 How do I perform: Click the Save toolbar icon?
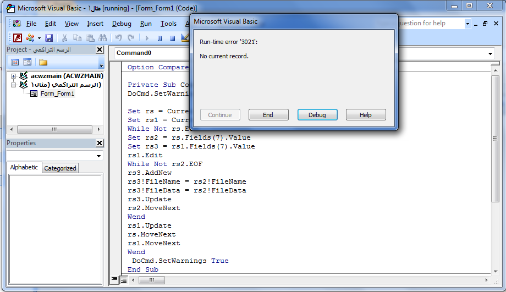tap(49, 38)
